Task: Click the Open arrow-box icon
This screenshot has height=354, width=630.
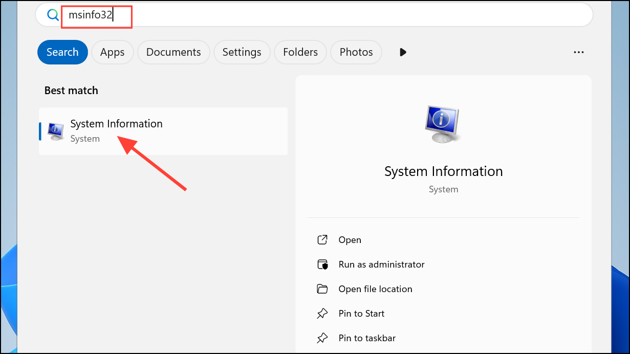Action: [322, 240]
